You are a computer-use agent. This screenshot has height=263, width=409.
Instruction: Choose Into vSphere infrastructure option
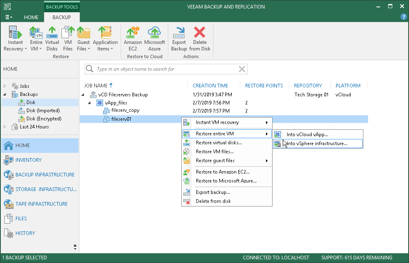coord(317,143)
